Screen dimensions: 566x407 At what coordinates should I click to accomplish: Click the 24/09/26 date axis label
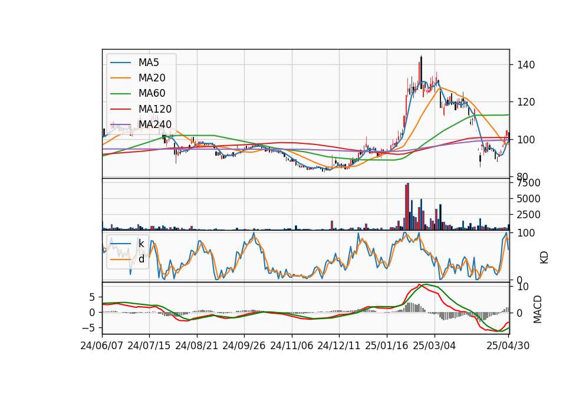point(244,346)
